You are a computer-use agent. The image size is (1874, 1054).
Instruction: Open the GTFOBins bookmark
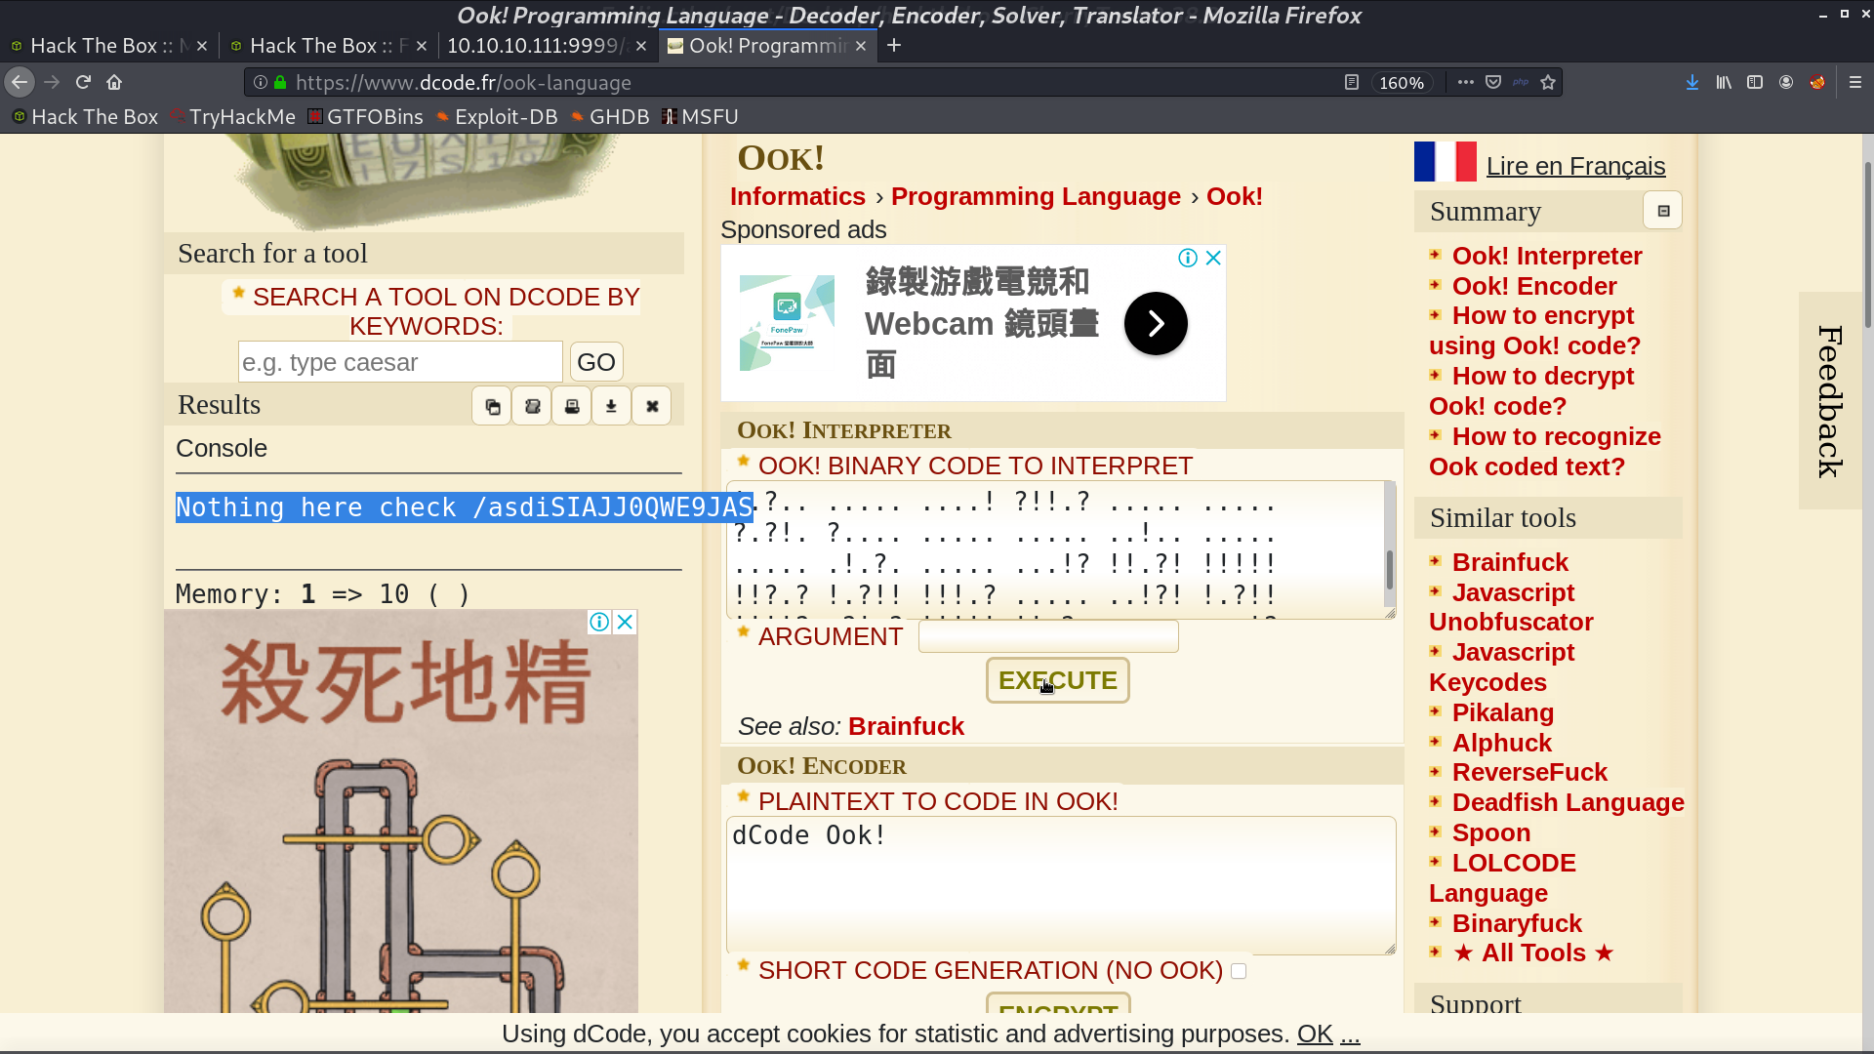365,117
